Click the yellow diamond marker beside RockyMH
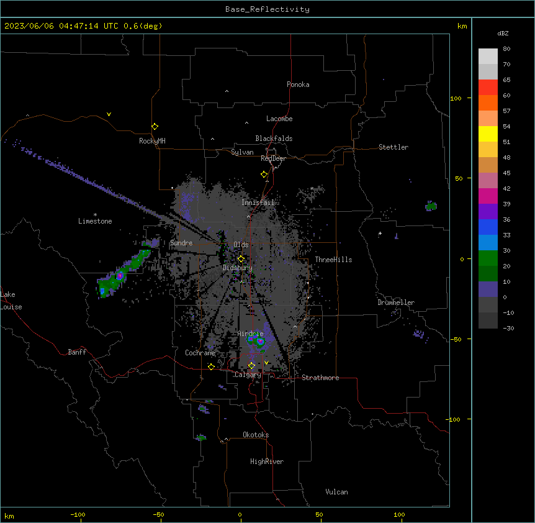535x523 pixels. tap(155, 127)
